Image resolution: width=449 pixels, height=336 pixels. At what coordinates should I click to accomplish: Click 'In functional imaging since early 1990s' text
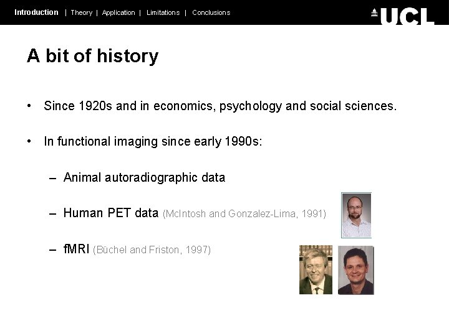(x=153, y=142)
